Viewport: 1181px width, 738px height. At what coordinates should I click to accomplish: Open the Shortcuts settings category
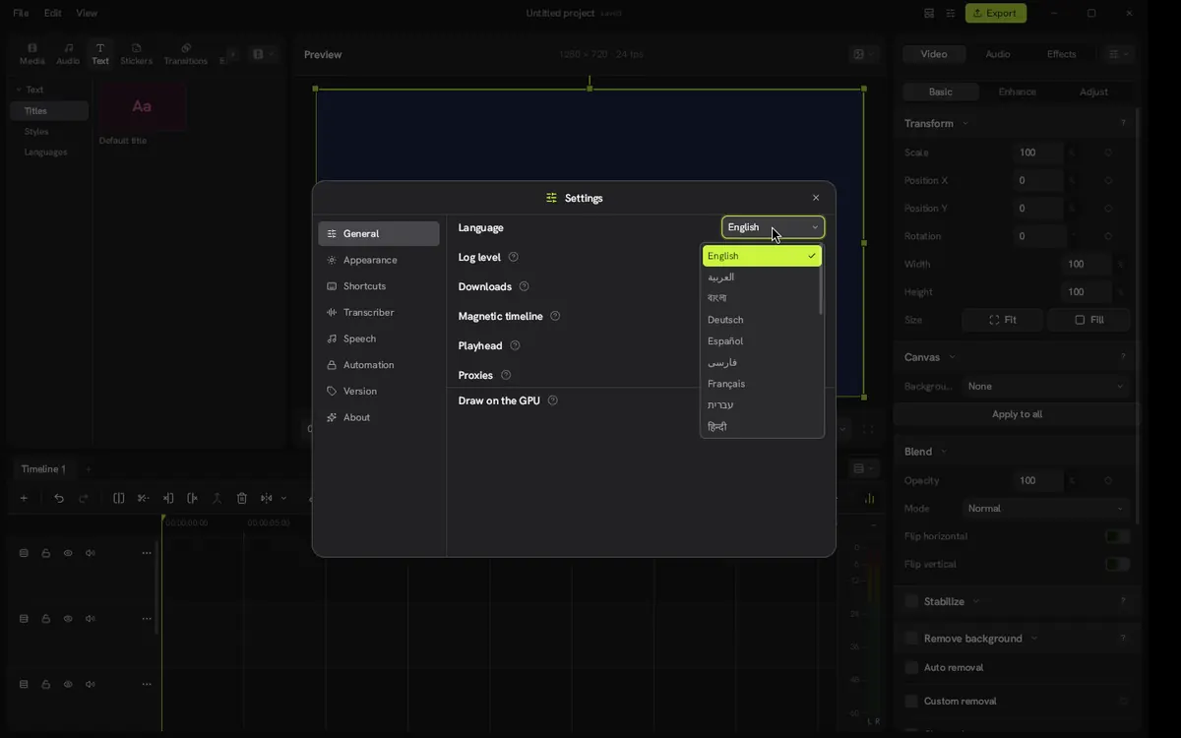point(379,286)
